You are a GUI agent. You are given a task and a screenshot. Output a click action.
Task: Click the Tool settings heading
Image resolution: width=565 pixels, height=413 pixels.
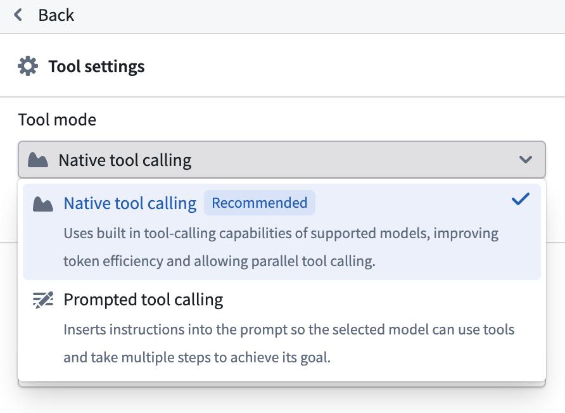tap(96, 65)
